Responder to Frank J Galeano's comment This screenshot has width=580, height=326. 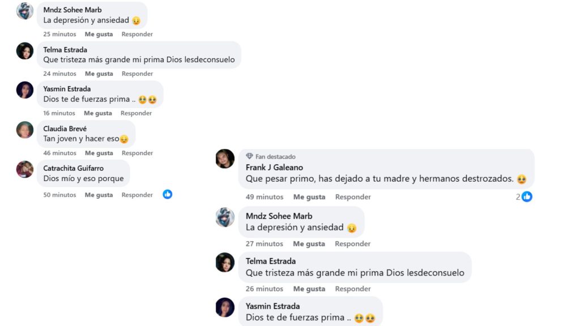[352, 197]
